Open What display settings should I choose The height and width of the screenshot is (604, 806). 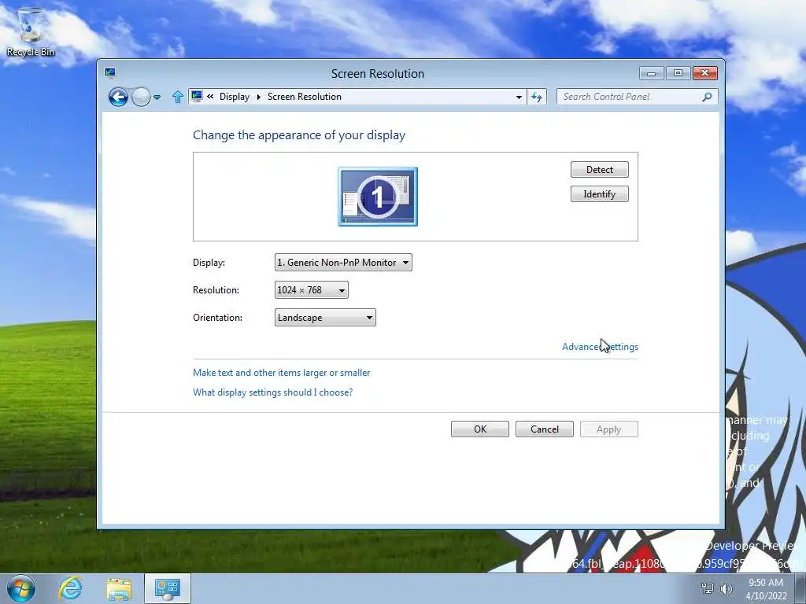[272, 392]
